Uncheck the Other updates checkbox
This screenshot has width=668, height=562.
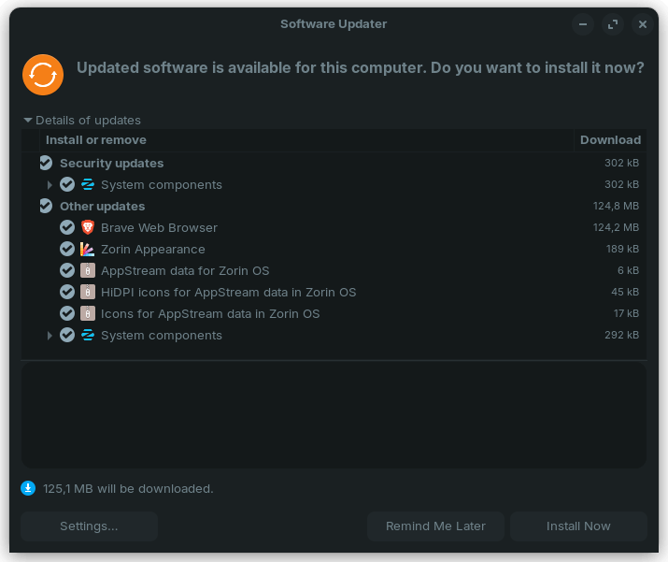pos(46,206)
